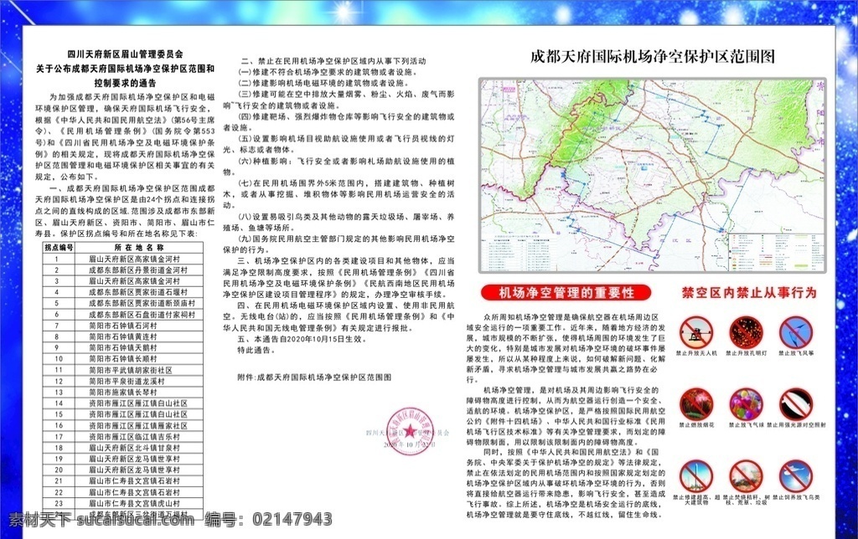Select the no searchlight icon 禁止用强光源对空照射

click(796, 404)
